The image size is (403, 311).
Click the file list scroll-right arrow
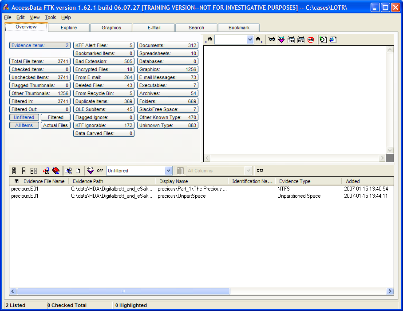390,291
